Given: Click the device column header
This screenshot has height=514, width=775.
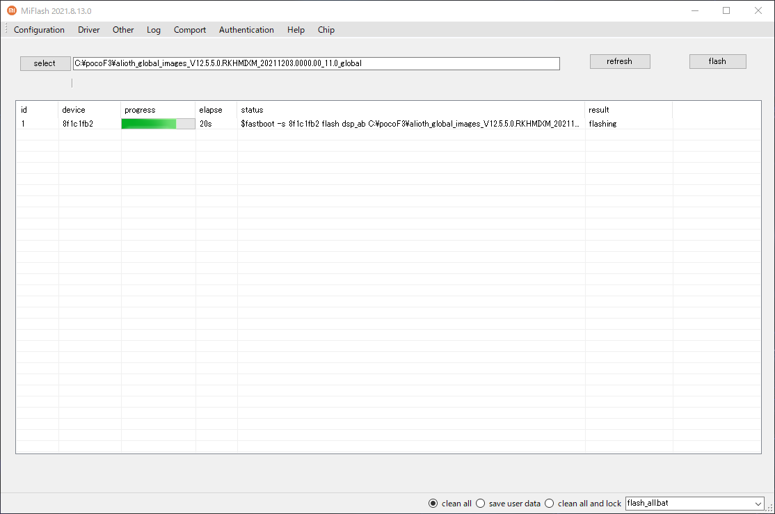Looking at the screenshot, I should click(x=90, y=110).
